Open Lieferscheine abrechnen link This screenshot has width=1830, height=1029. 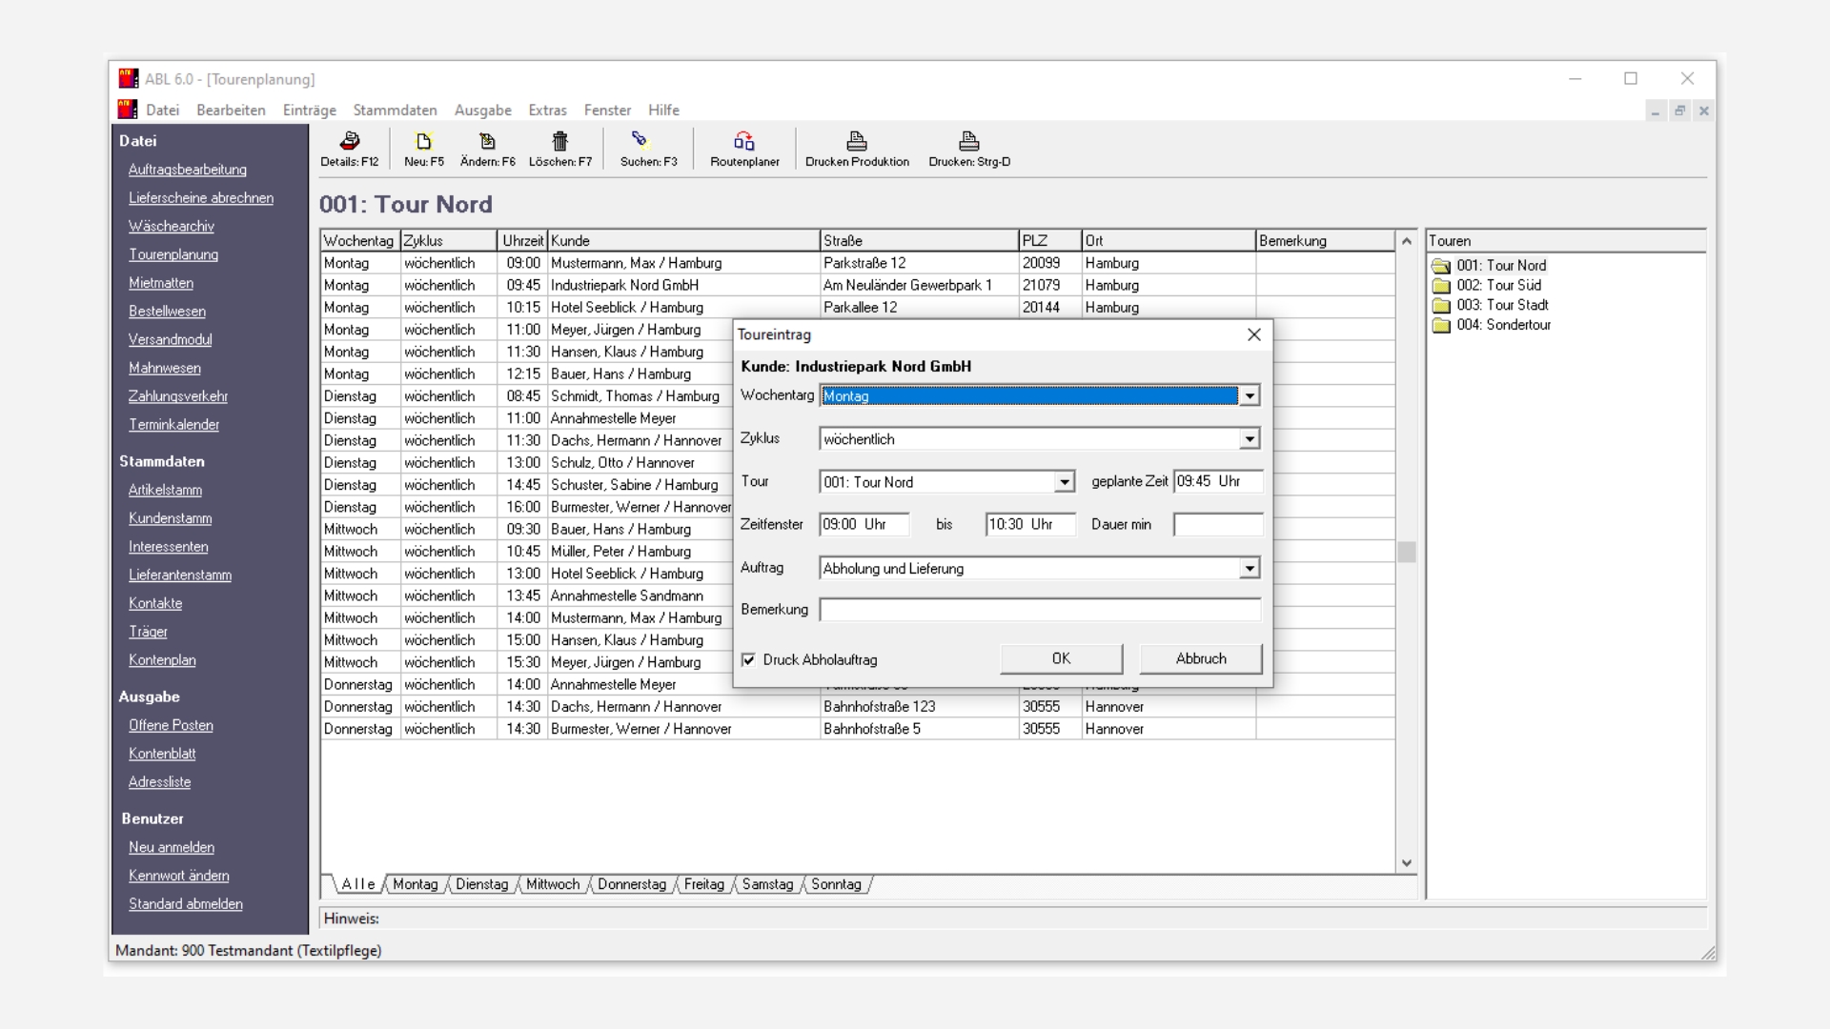click(x=201, y=198)
